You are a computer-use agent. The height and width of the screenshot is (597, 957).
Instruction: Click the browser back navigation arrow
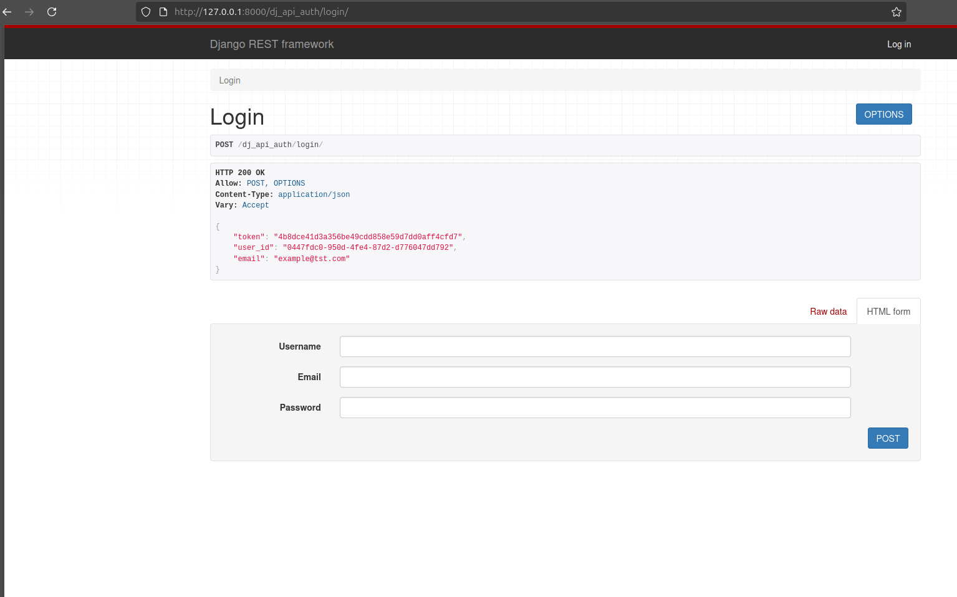coord(7,11)
